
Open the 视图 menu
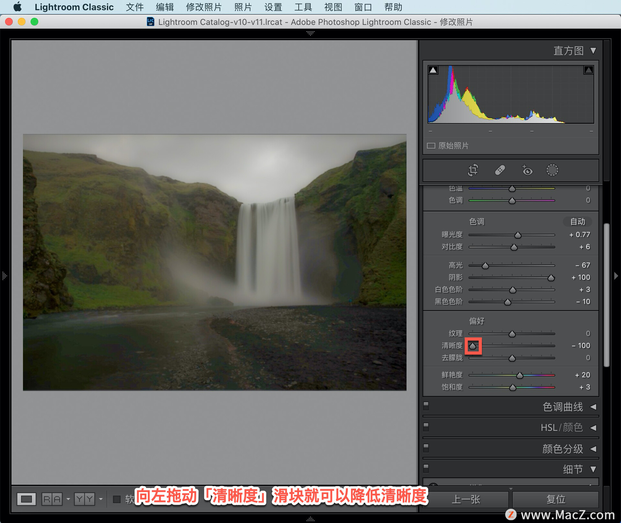pos(333,7)
